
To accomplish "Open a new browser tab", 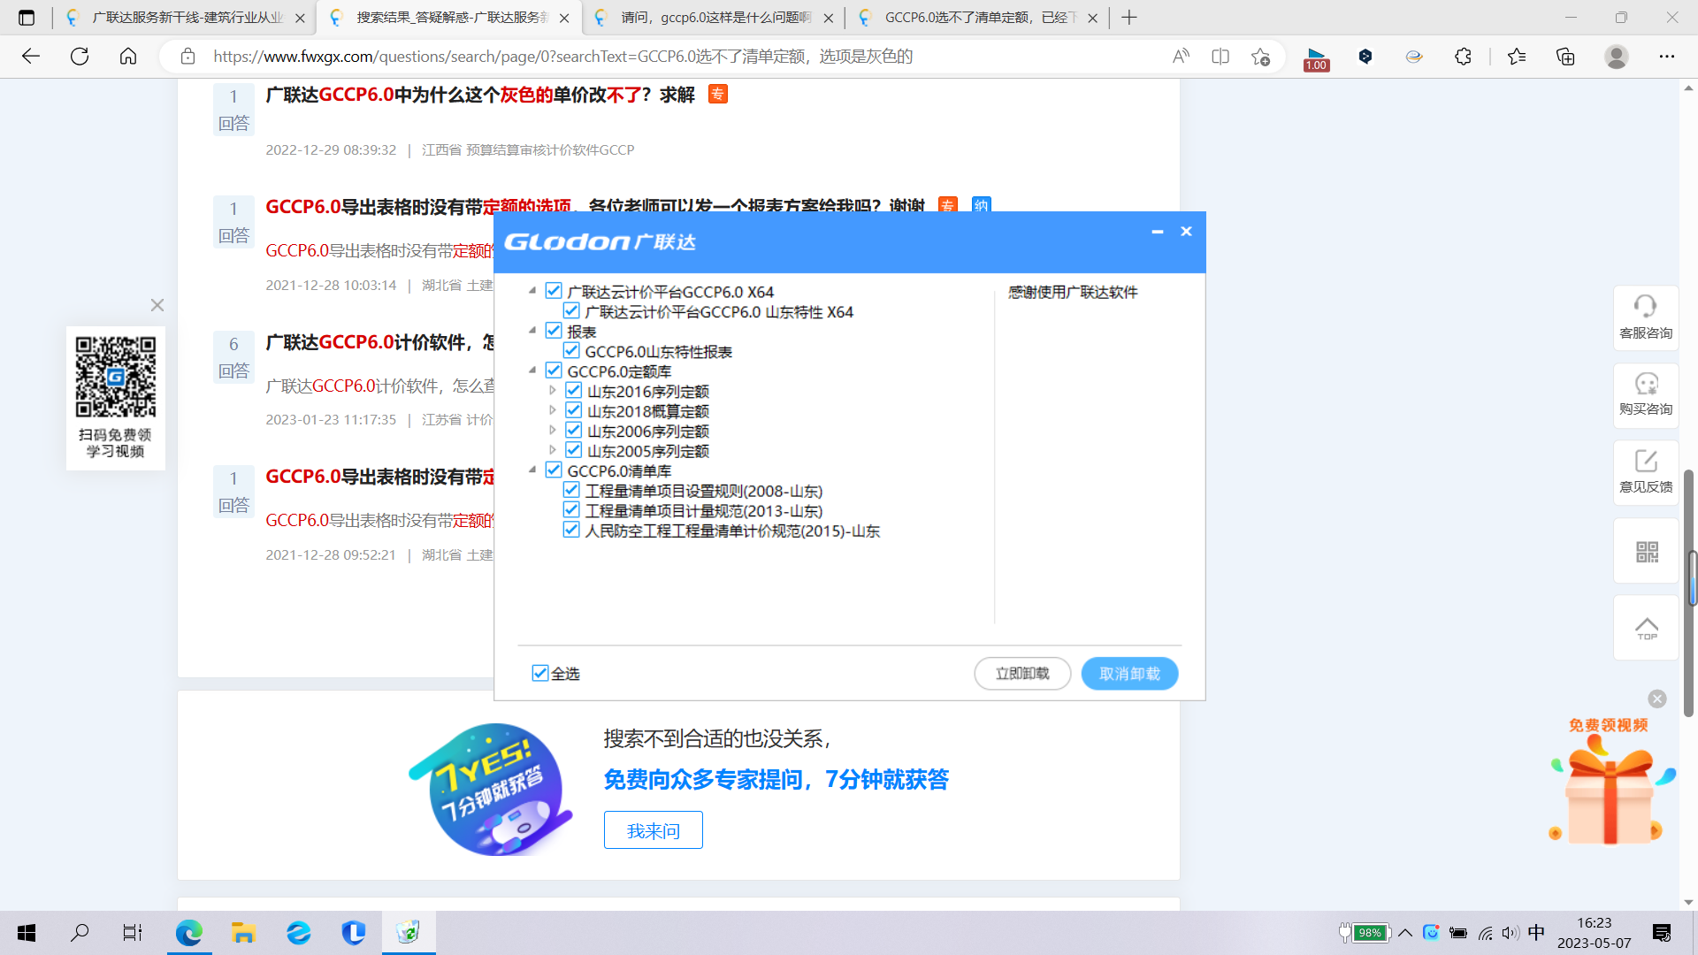I will click(1129, 18).
